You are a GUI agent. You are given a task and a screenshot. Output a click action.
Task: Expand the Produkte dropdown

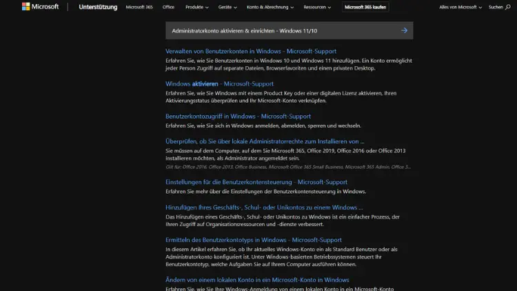tap(197, 7)
